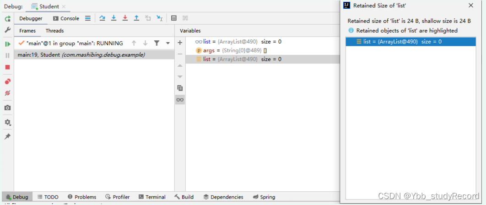
Task: Click the info icon about retained objects
Action: (351, 30)
